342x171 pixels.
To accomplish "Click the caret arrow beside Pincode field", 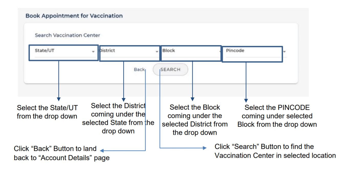I will coord(284,52).
